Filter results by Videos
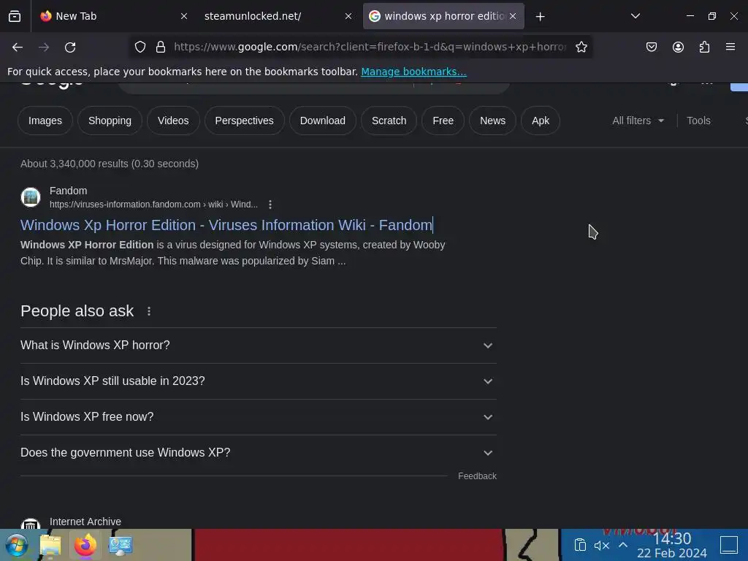 [173, 121]
